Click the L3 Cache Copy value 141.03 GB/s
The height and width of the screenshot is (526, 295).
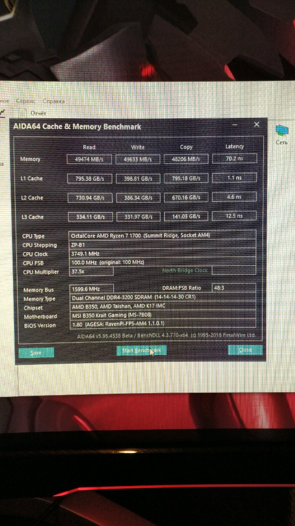pyautogui.click(x=186, y=216)
